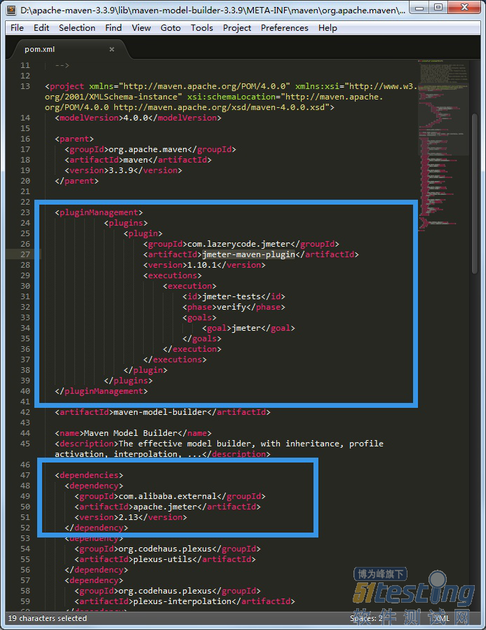Click the name Maven Model Builder
The image size is (486, 630).
(130, 433)
